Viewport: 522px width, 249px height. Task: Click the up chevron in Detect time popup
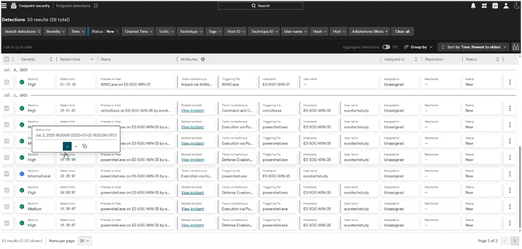pyautogui.click(x=76, y=146)
